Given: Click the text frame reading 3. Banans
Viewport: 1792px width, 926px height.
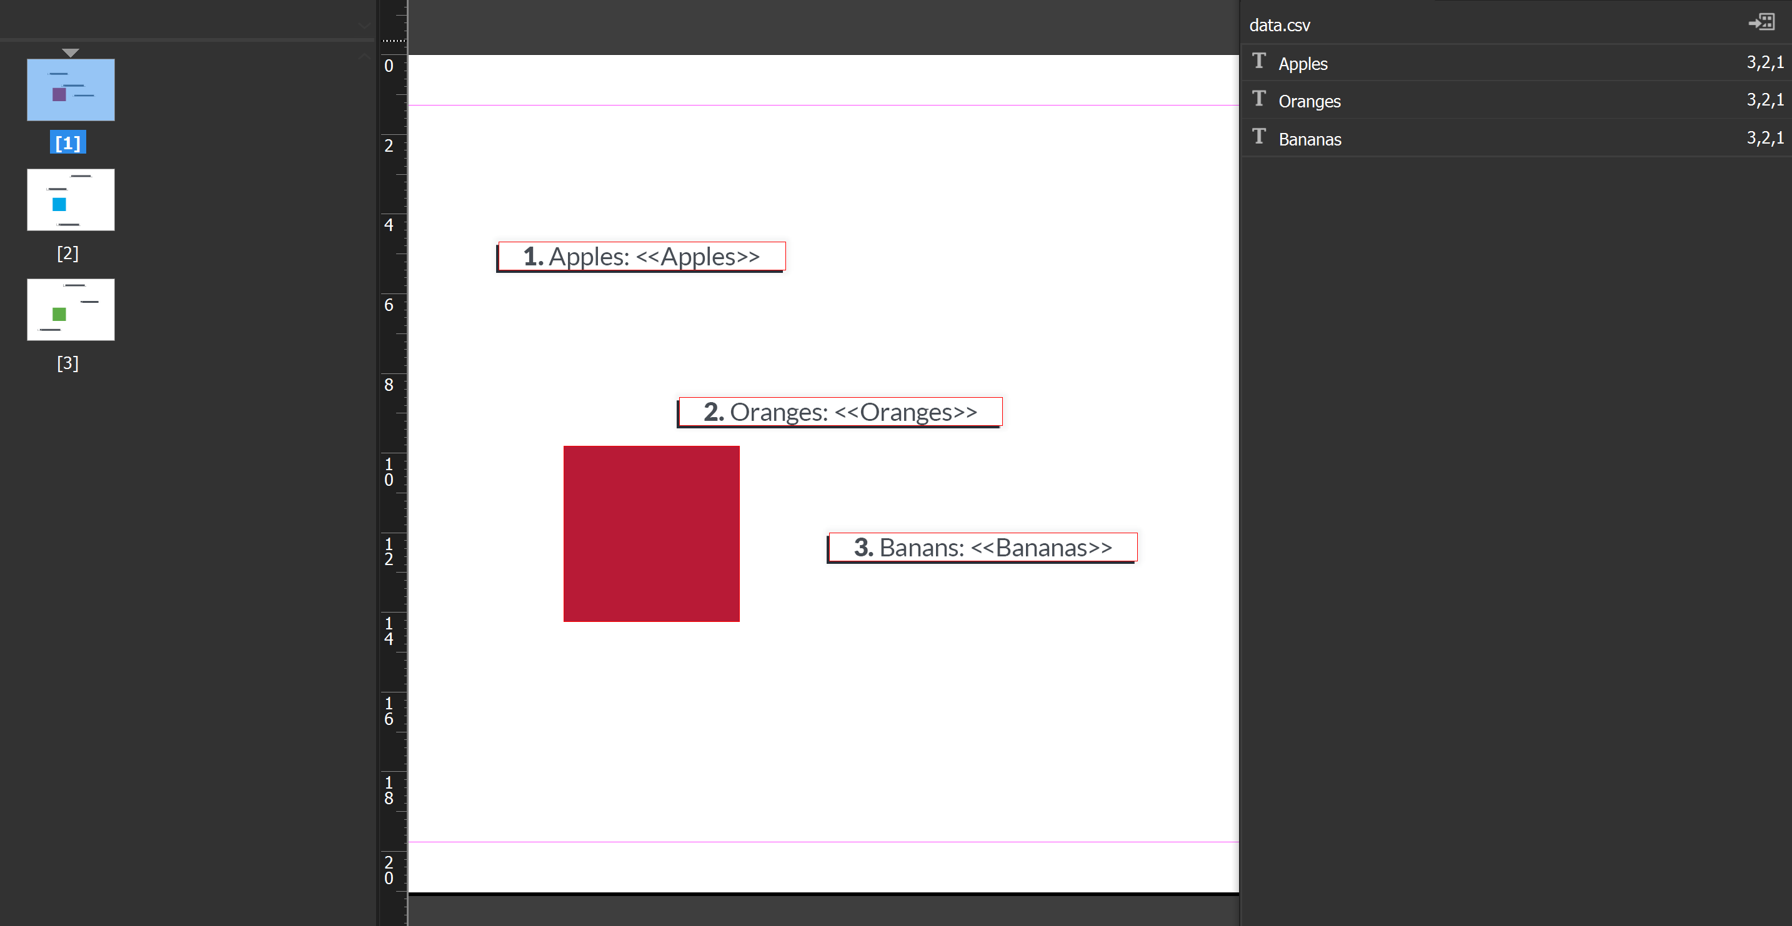Looking at the screenshot, I should click(x=982, y=547).
